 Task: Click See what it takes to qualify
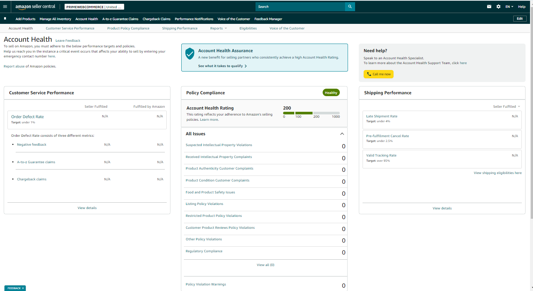(222, 66)
